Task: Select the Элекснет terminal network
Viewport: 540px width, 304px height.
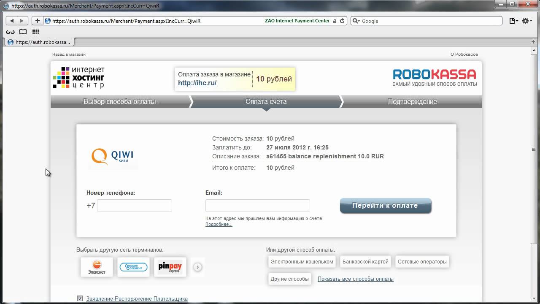Action: click(x=97, y=267)
